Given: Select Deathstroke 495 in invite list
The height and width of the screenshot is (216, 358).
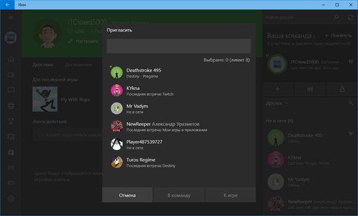Looking at the screenshot, I should click(x=179, y=73).
